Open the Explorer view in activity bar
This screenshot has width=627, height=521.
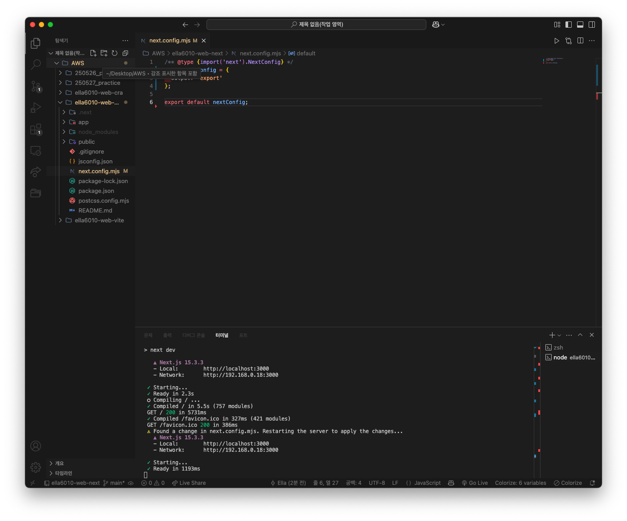(36, 43)
